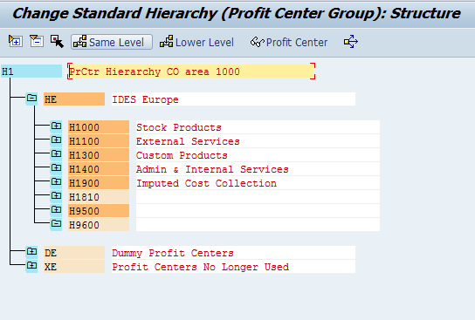475x320 pixels.
Task: Expand the H1900 Imputed Cost Collection icon
Action: (56, 182)
